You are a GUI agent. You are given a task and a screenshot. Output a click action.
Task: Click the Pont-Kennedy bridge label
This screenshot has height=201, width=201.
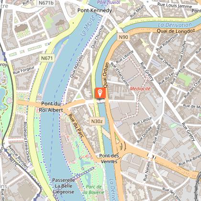95,11
